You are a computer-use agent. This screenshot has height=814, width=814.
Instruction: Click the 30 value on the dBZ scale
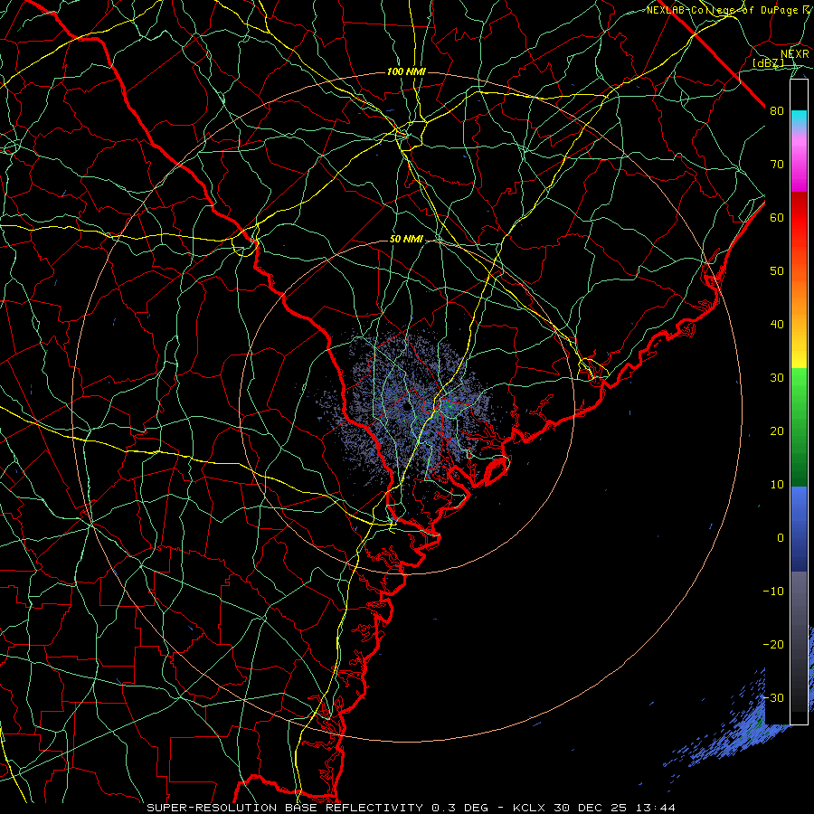pos(777,377)
